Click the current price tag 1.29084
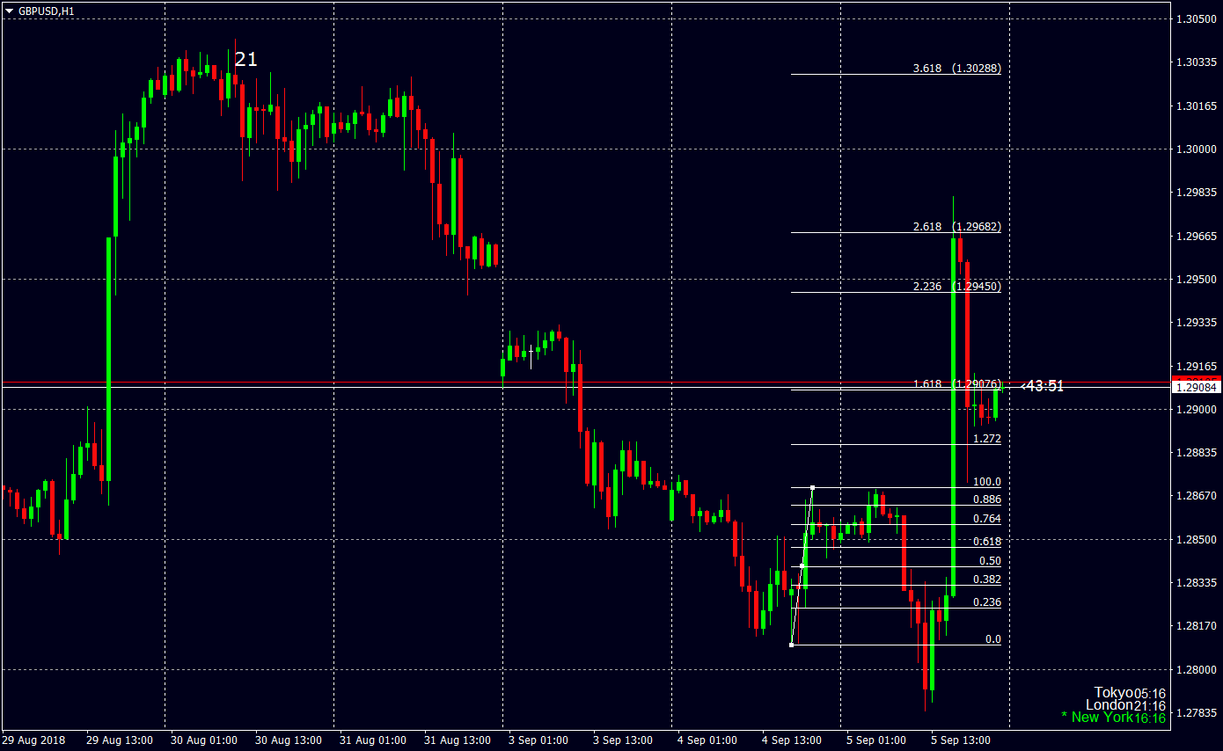Viewport: 1223px width, 751px height. pos(1195,387)
